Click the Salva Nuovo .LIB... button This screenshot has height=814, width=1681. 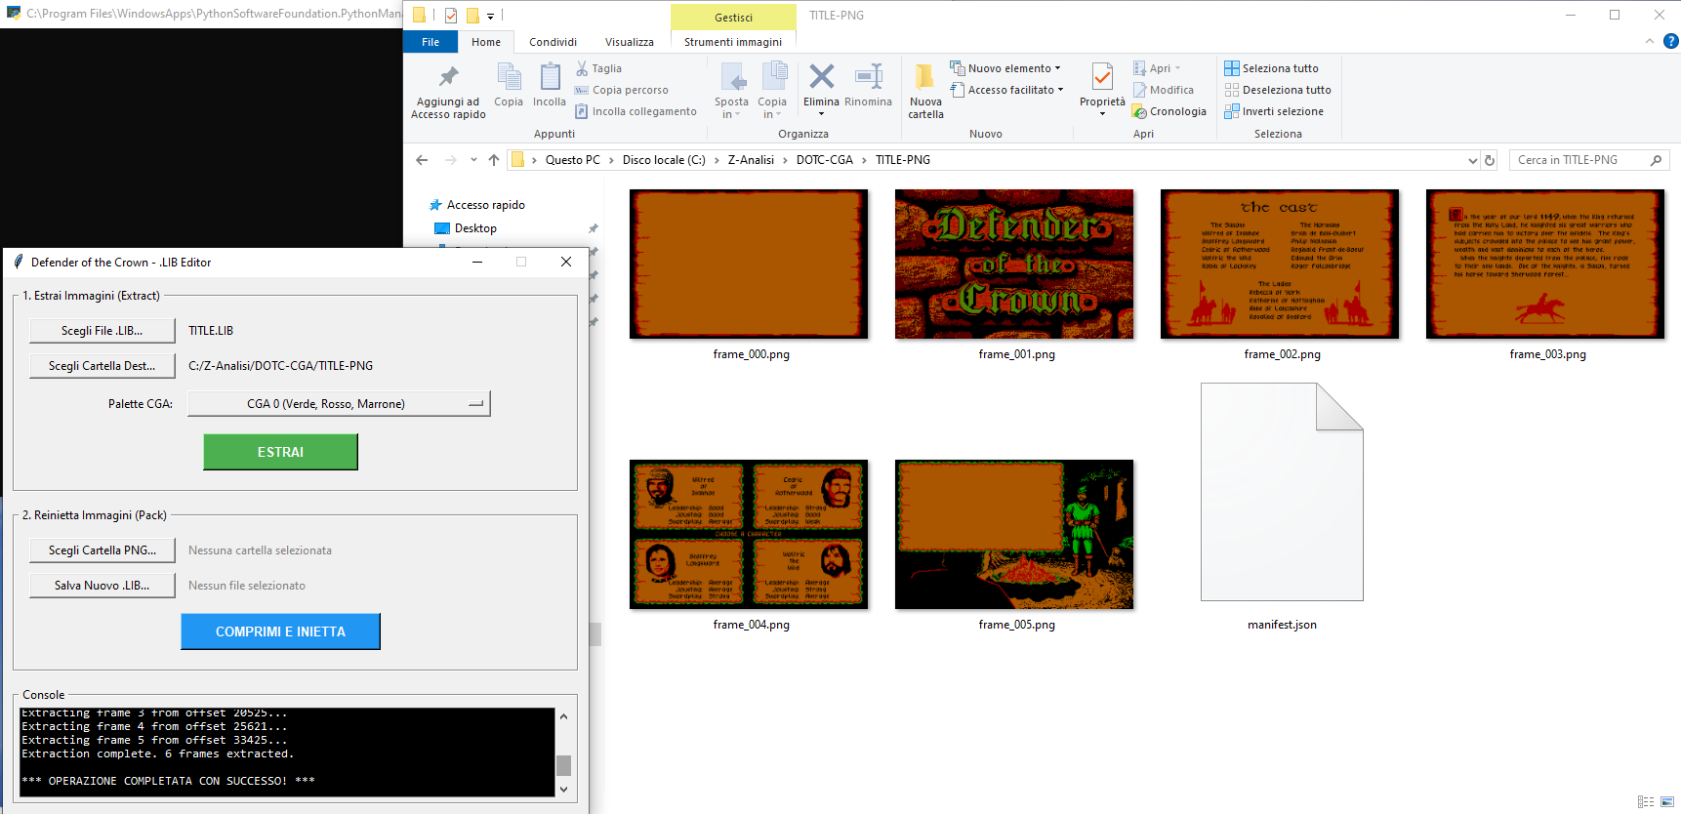pos(102,586)
